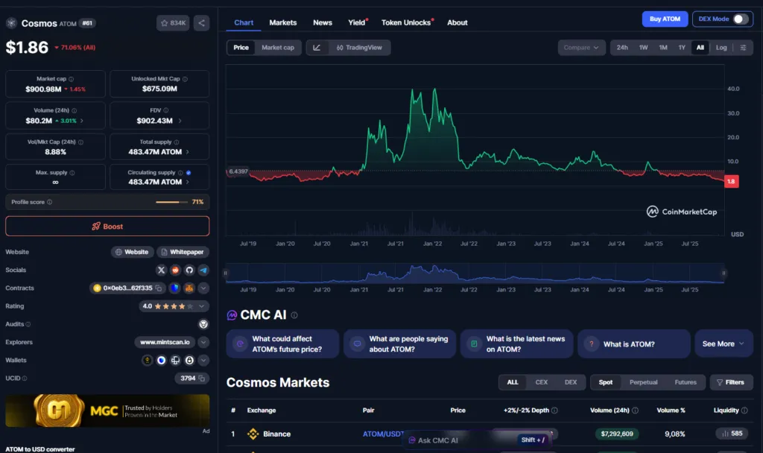The image size is (763, 453).
Task: Add token to MetaMask via fox icon
Action: (189, 288)
